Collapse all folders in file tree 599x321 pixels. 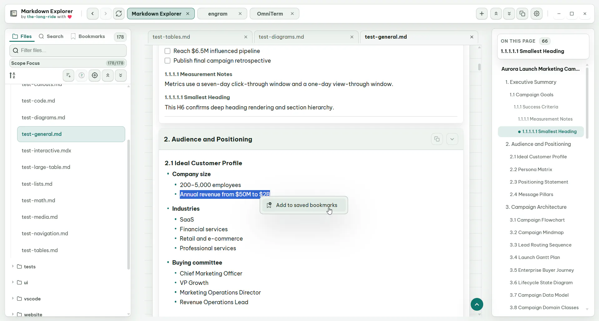coord(108,75)
